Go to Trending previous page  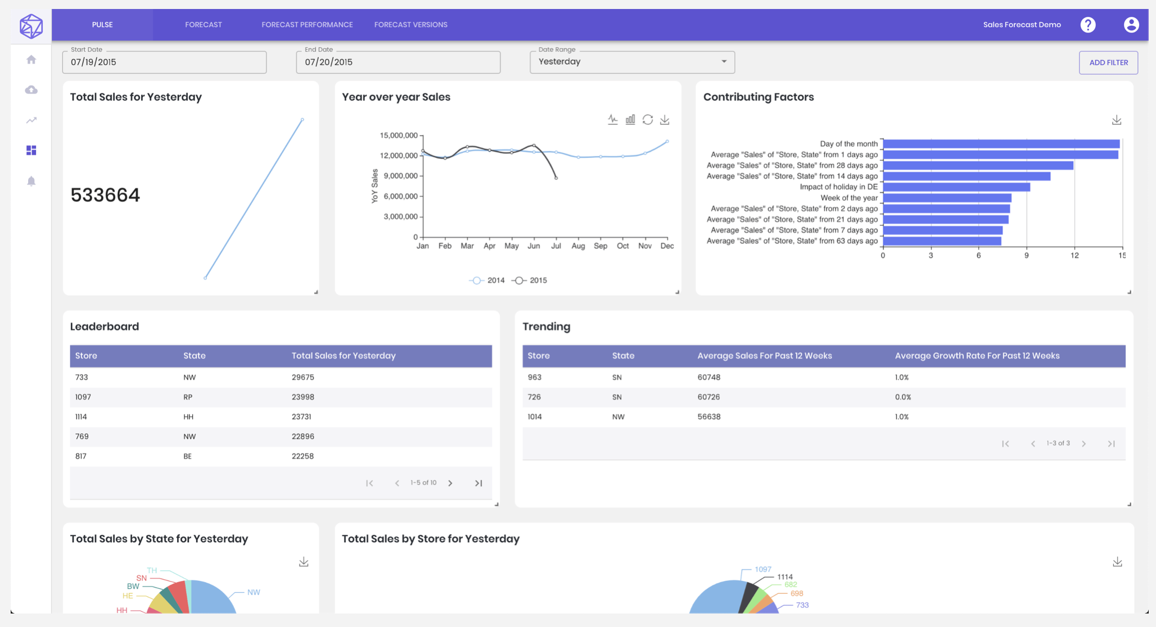[x=1033, y=444]
